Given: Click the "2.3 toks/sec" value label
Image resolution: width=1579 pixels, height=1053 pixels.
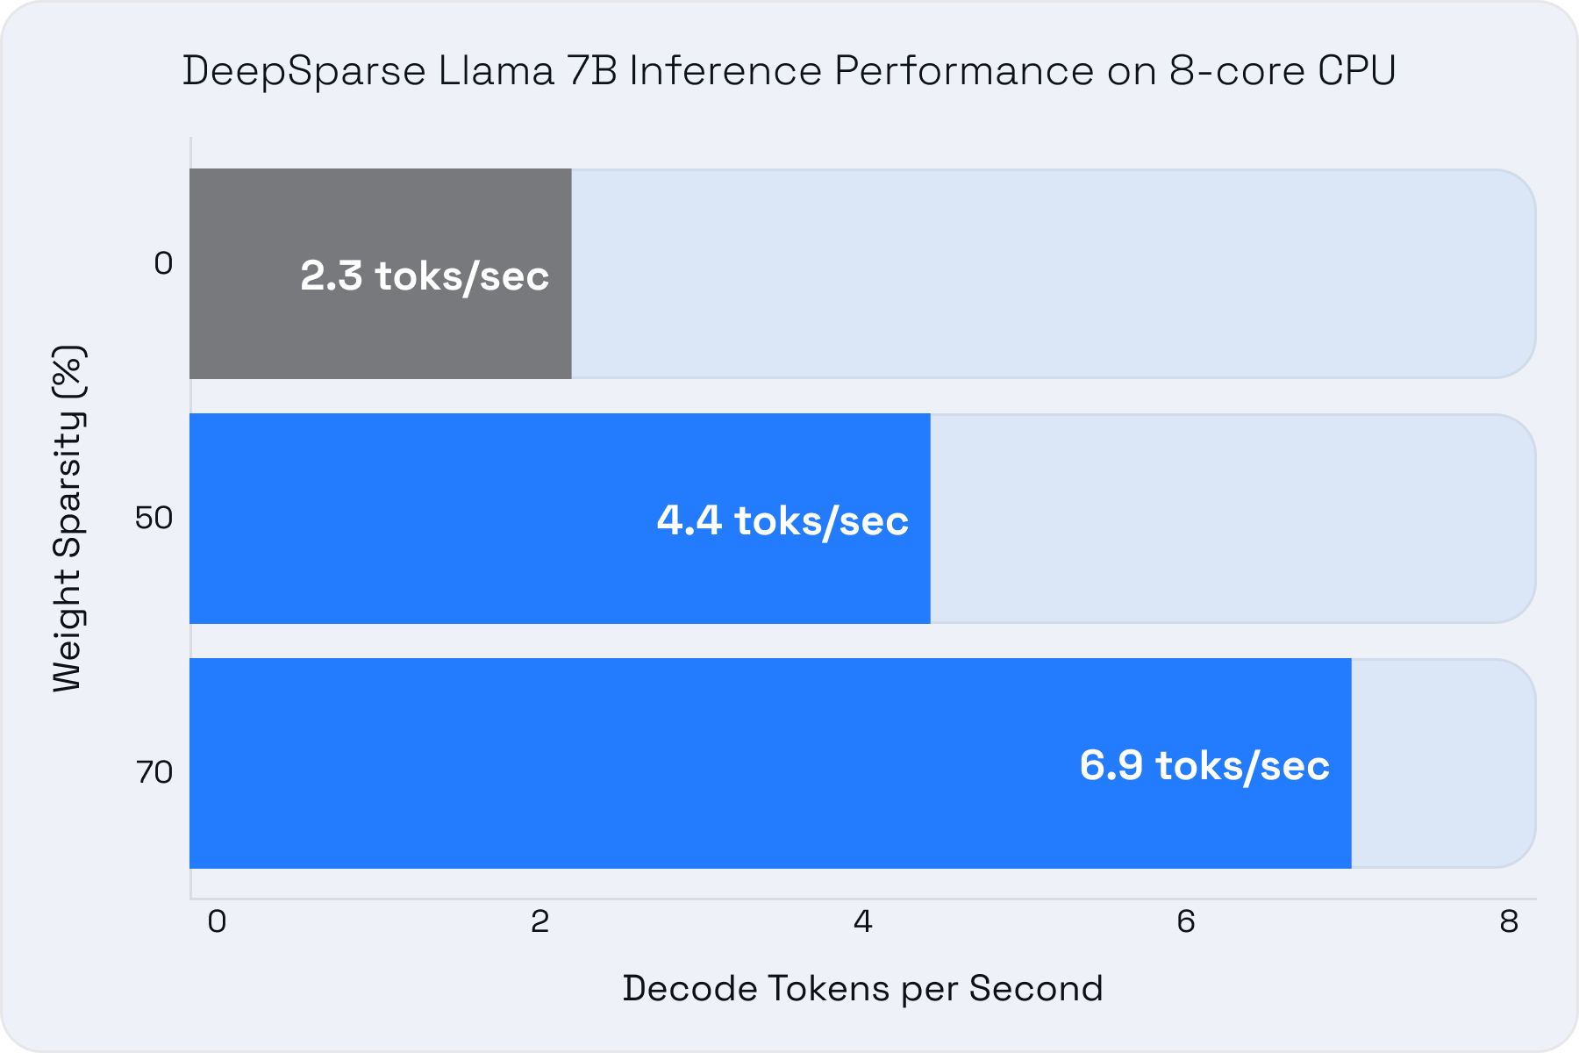Looking at the screenshot, I should point(425,276).
